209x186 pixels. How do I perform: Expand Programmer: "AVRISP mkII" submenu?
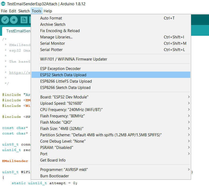111,170
